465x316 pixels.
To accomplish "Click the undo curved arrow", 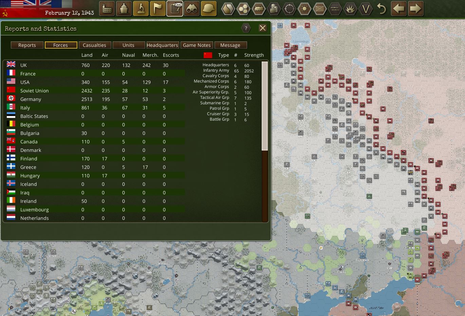I will [382, 9].
